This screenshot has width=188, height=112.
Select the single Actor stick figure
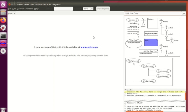pyautogui.click(x=143, y=23)
